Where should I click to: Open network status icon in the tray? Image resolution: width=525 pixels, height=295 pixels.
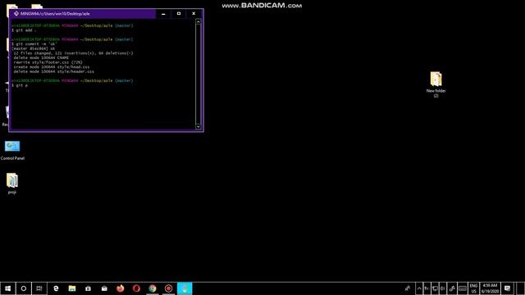[435, 288]
